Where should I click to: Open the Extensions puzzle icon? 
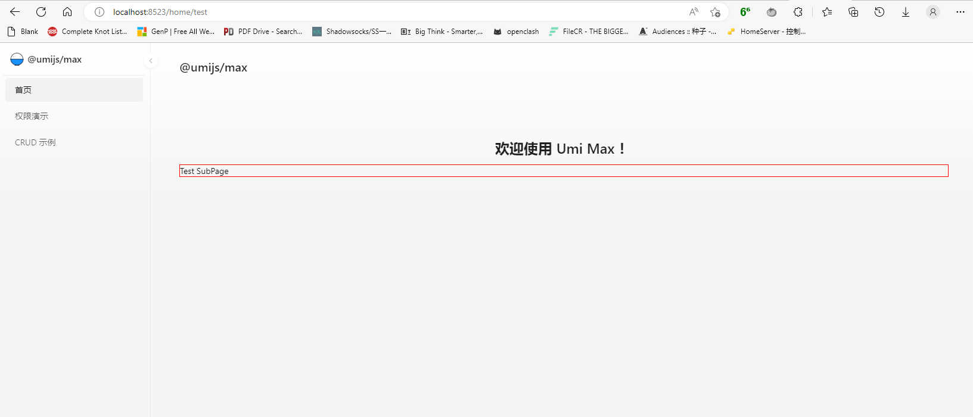coord(798,12)
